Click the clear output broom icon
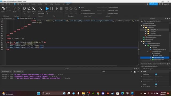The height and width of the screenshot is (96, 171). tap(135, 72)
